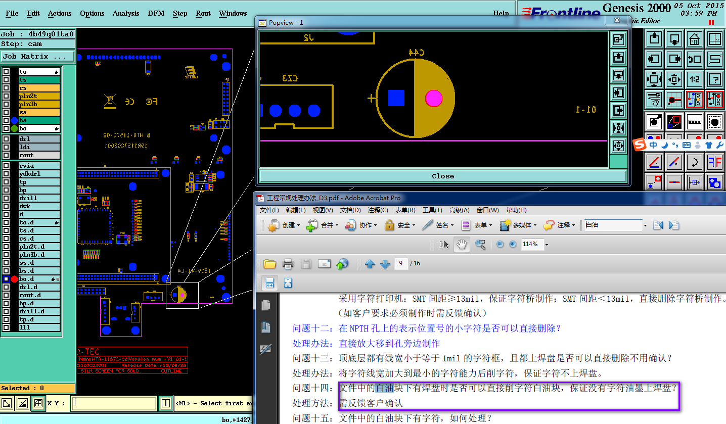
Task: Click the question mark help icon
Action: pyautogui.click(x=714, y=79)
